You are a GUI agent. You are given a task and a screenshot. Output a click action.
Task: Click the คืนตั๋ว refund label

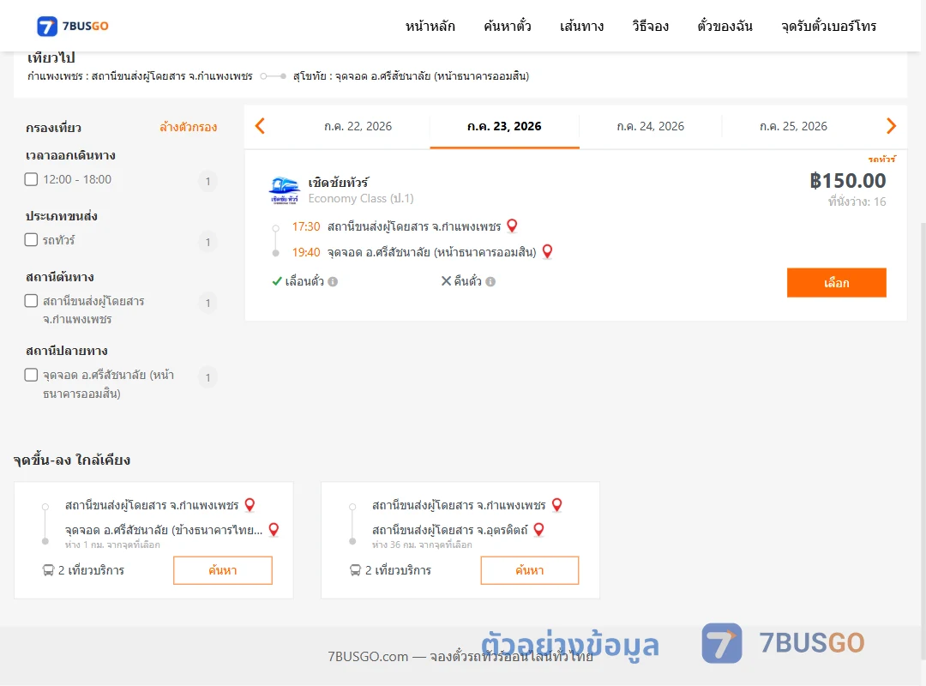468,281
